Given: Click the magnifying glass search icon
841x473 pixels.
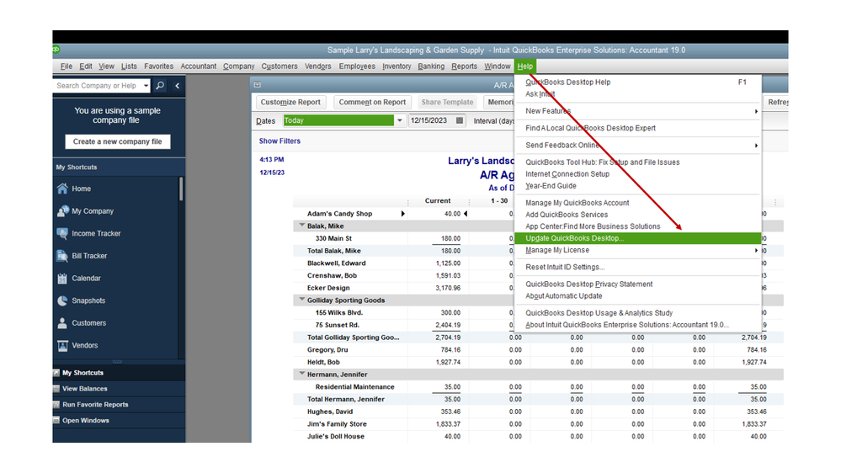Looking at the screenshot, I should click(x=160, y=86).
